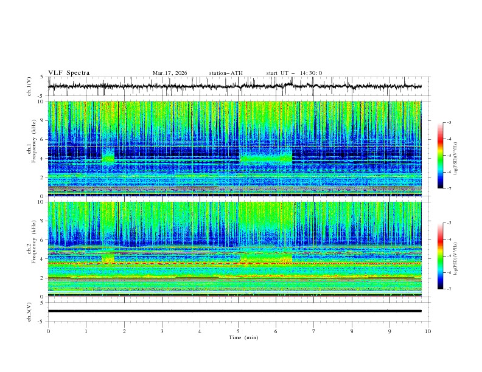Click the ch.1 voltage waveform trace
The image size is (482, 372).
[x=234, y=86]
